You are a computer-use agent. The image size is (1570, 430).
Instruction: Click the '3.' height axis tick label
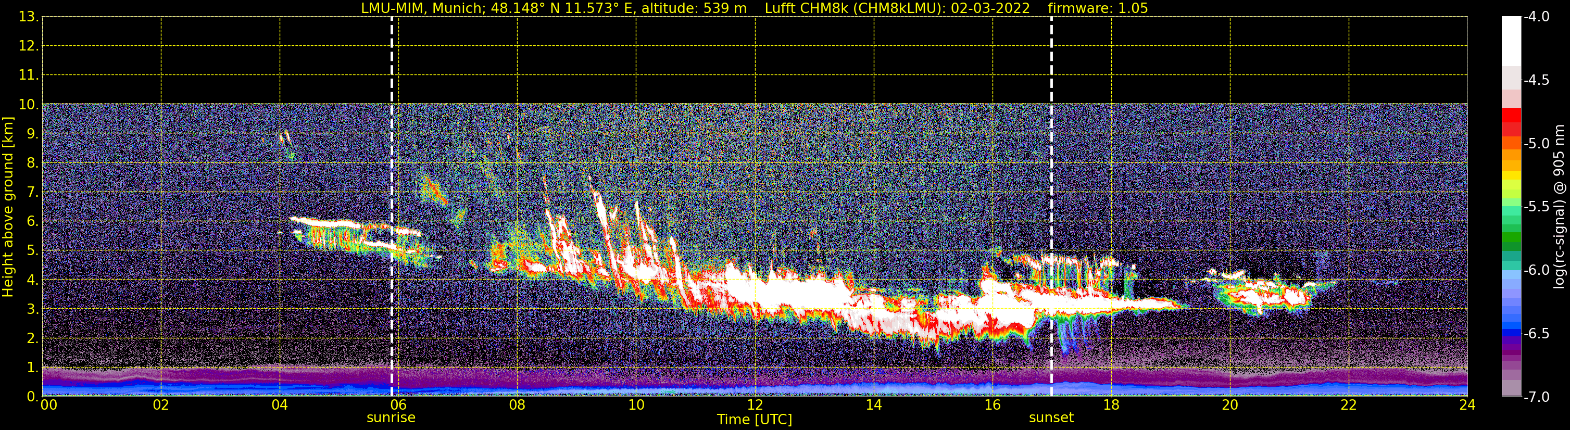[x=33, y=309]
